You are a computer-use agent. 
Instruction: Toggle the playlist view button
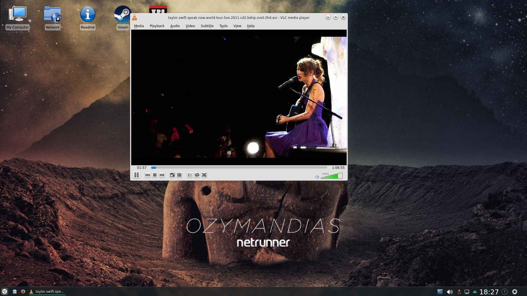(x=190, y=175)
